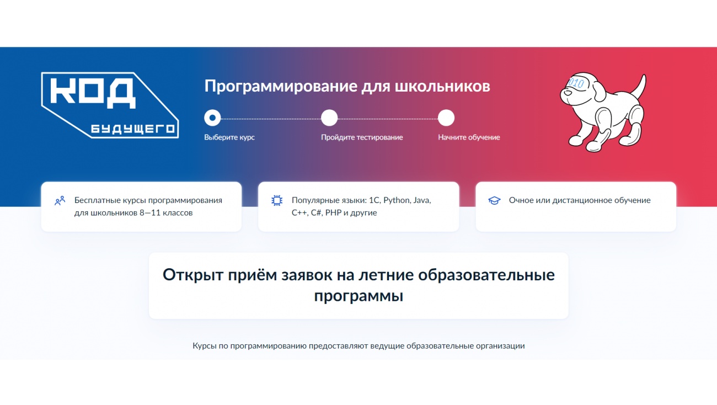The width and height of the screenshot is (717, 405).
Task: Expand the popular languages card
Action: [358, 206]
